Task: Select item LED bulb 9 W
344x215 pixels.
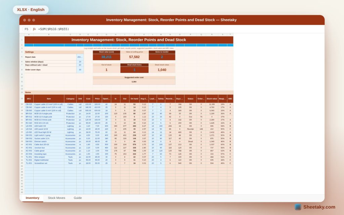Action: pyautogui.click(x=49, y=126)
